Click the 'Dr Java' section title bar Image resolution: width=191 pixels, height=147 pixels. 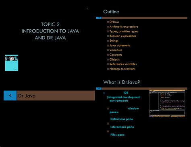[56, 96]
